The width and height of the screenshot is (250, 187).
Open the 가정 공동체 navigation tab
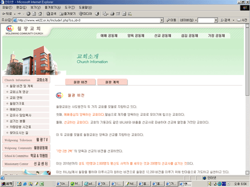tap(216, 35)
